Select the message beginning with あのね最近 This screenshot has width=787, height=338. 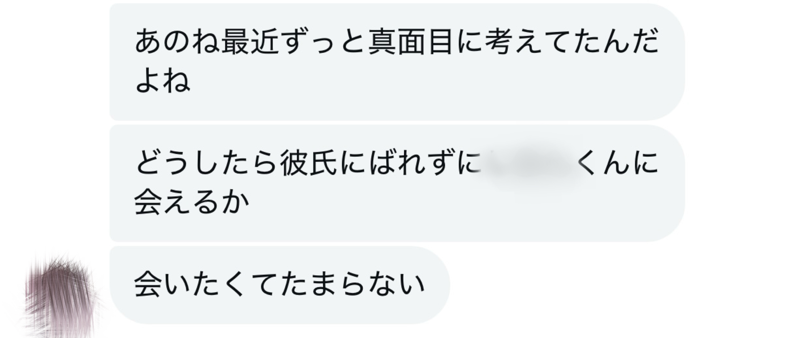(x=397, y=62)
